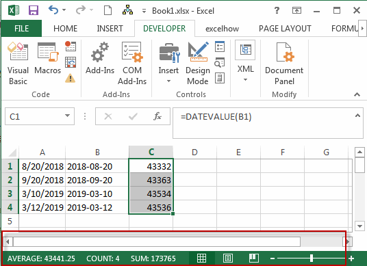Screen dimensions: 367x266
Task: Zoom in with the plus button
Action: click(x=351, y=258)
